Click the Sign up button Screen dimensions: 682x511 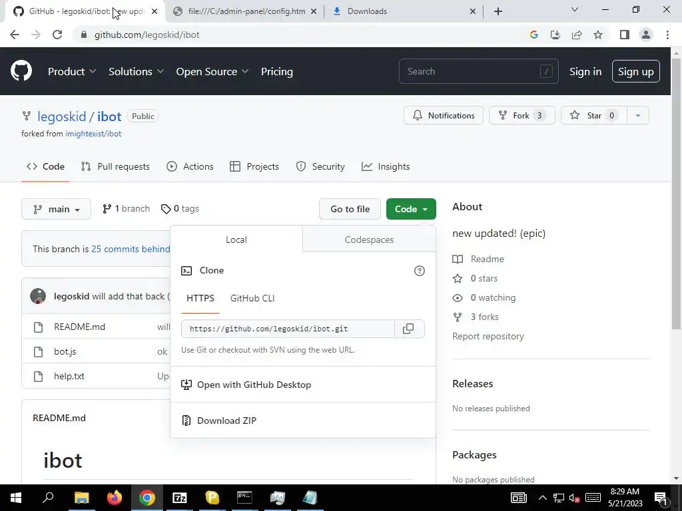tap(636, 72)
